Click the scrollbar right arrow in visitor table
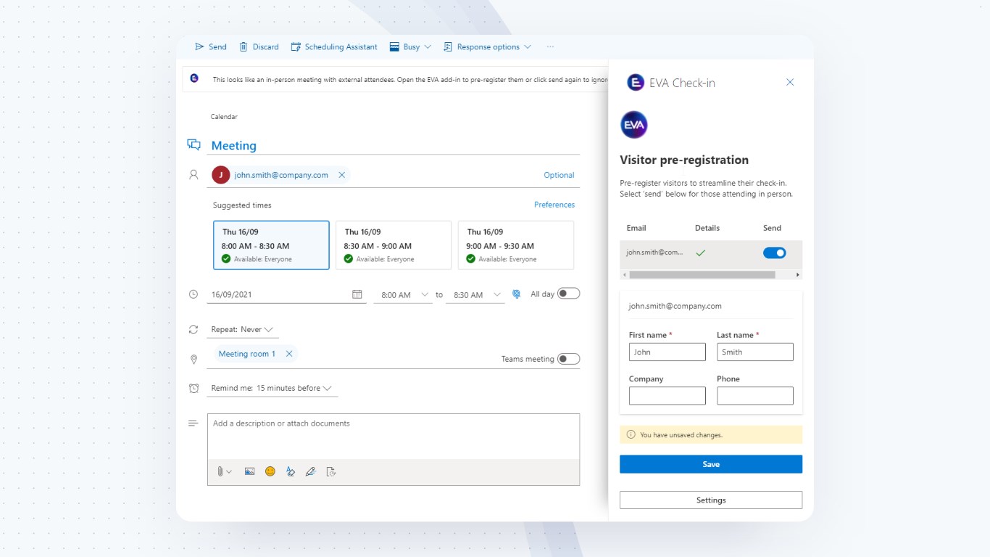The height and width of the screenshot is (557, 990). tap(798, 275)
